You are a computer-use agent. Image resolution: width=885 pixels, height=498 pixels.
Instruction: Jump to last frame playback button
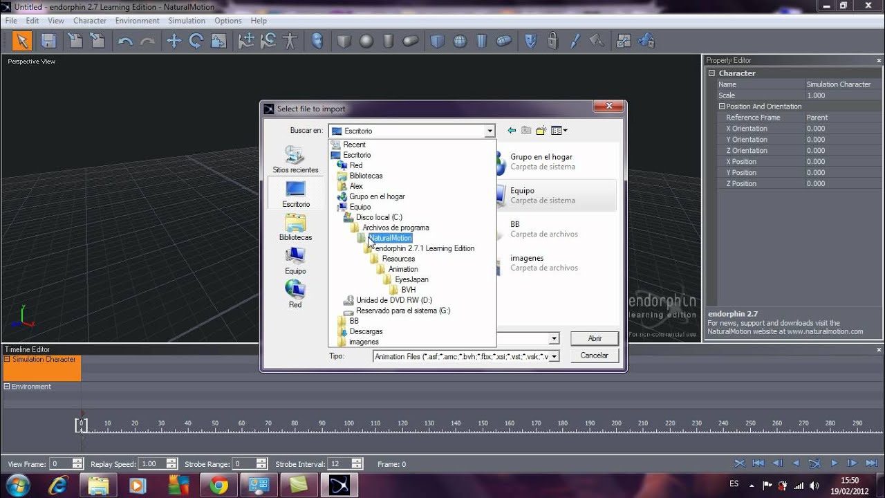871,463
